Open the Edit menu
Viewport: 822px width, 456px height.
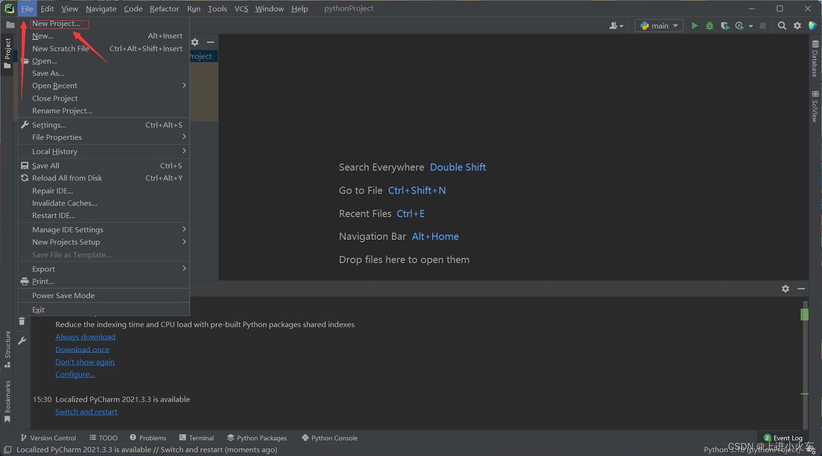(47, 9)
